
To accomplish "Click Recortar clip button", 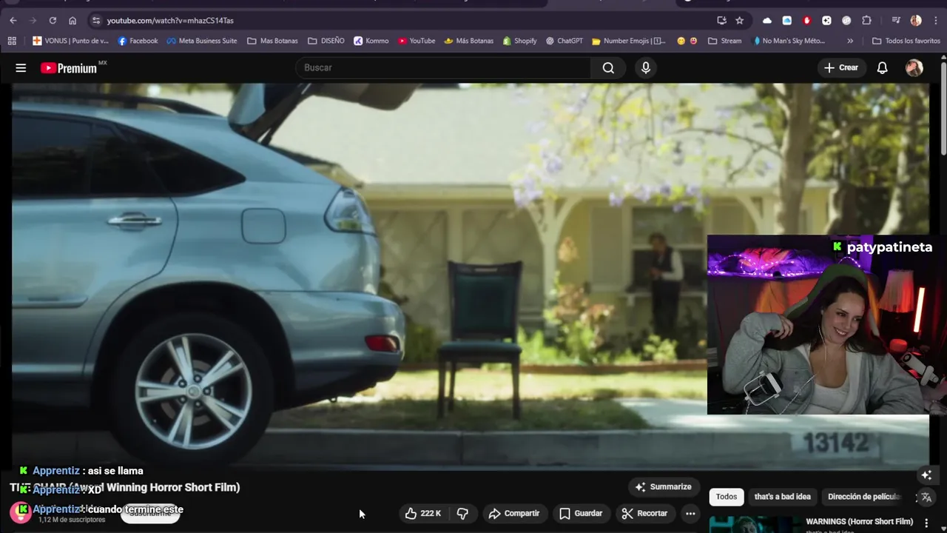I will point(644,513).
